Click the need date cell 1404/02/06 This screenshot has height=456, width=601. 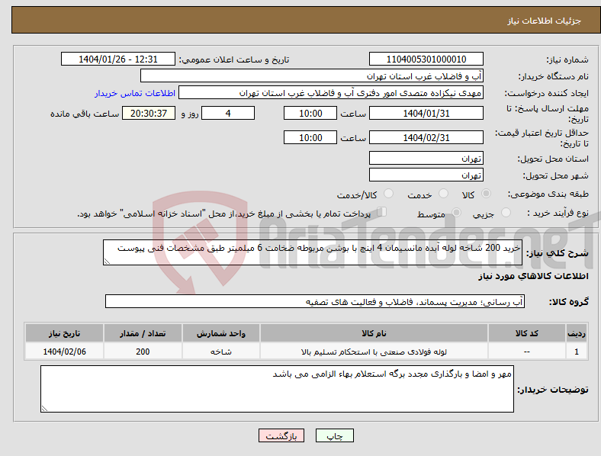tap(64, 352)
